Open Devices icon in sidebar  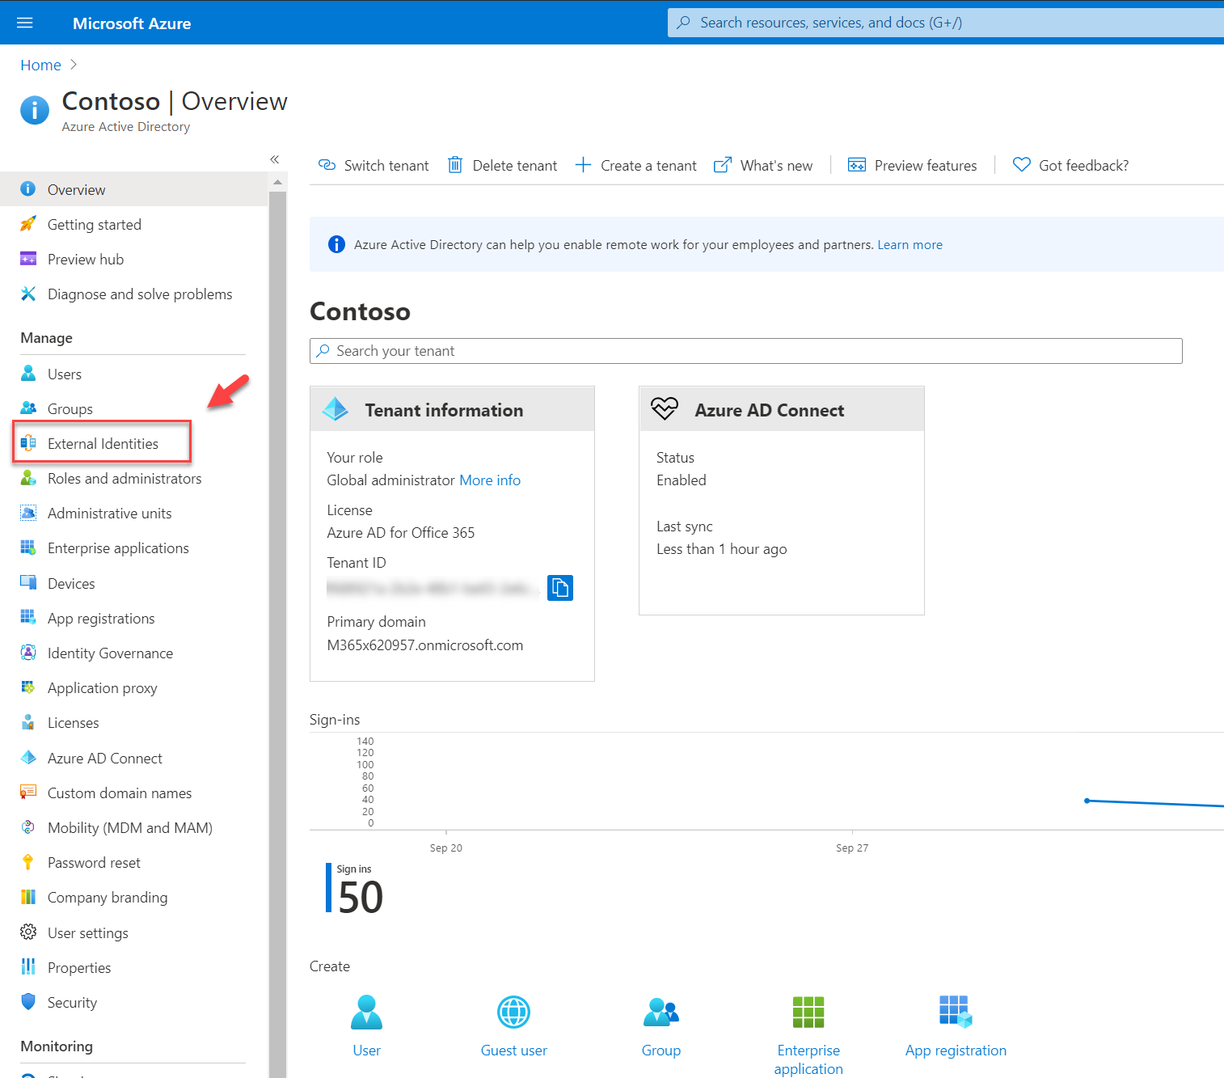(28, 583)
